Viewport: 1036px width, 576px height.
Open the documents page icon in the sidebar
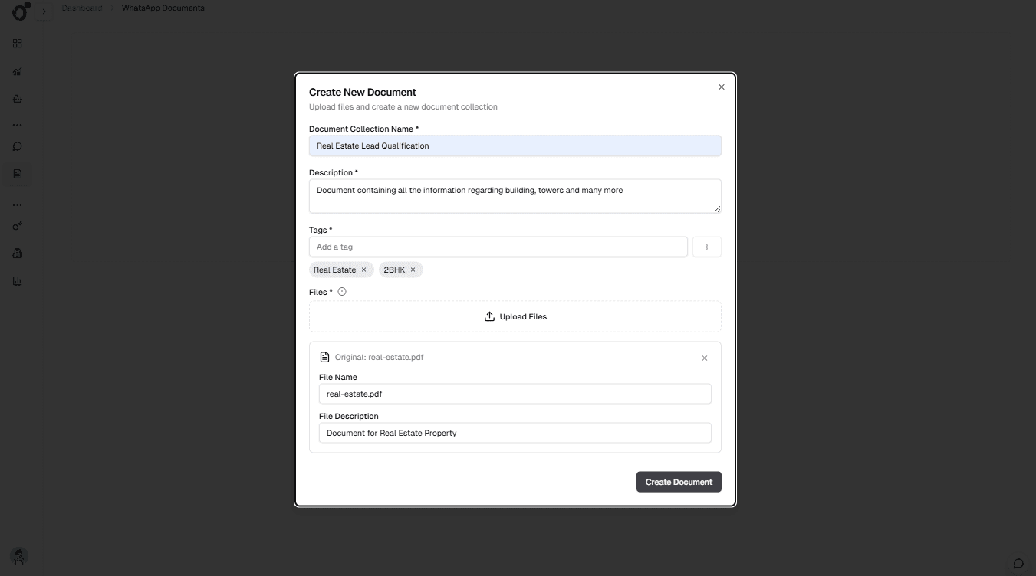point(17,174)
